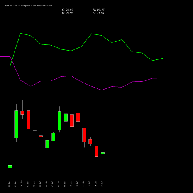Select the low value L: 21.05
The image size is (193, 193).
98,13
